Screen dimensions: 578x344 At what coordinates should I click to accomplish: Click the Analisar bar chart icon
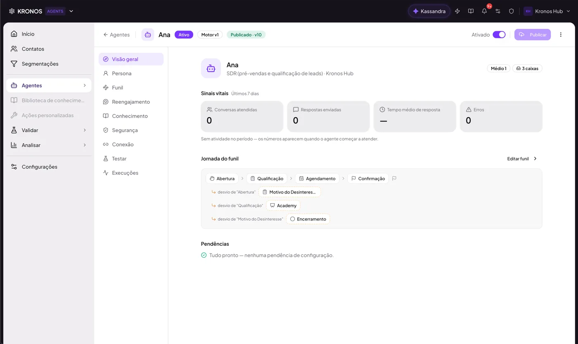pos(14,145)
